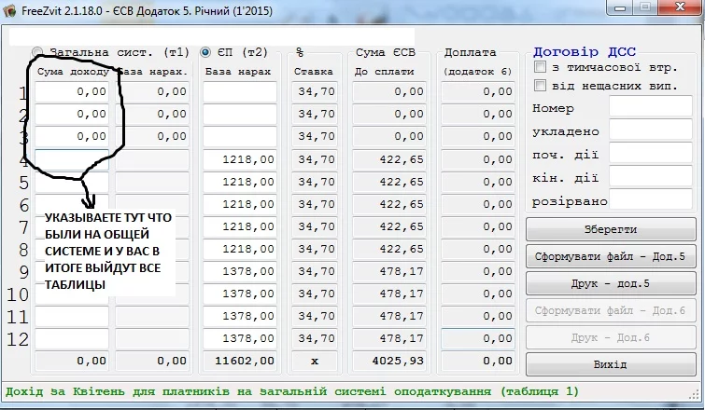705x410 pixels.
Task: Click the status bar resize grip
Action: [695, 394]
